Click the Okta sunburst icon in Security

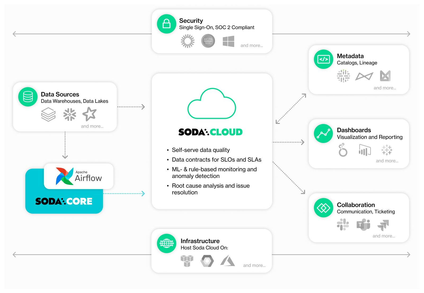187,41
